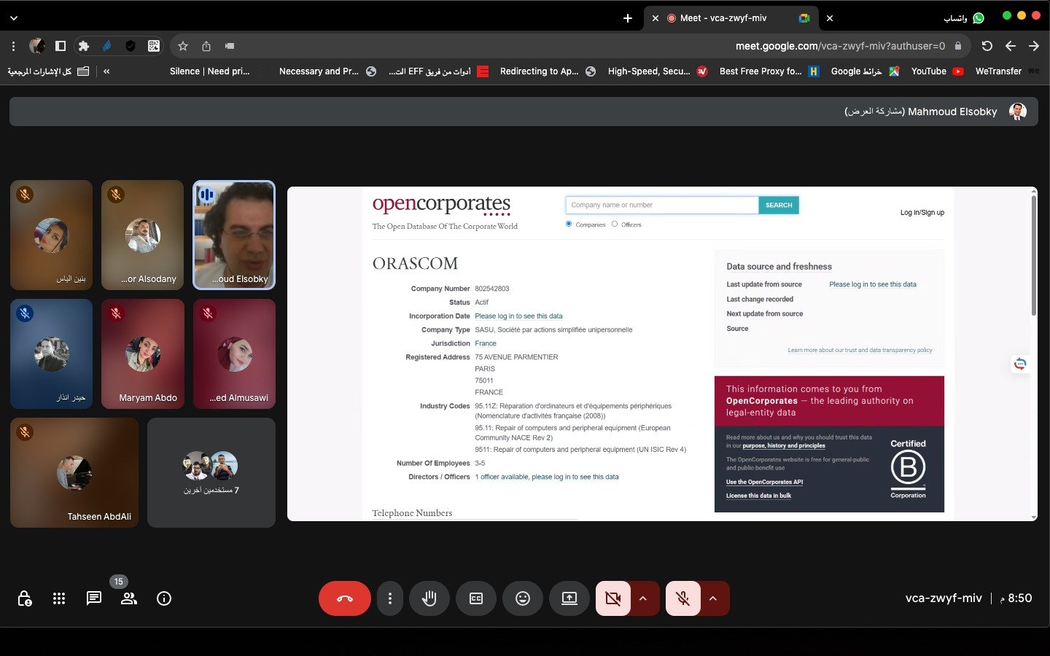This screenshot has width=1050, height=656.
Task: Open host controls lock icon
Action: (x=24, y=598)
